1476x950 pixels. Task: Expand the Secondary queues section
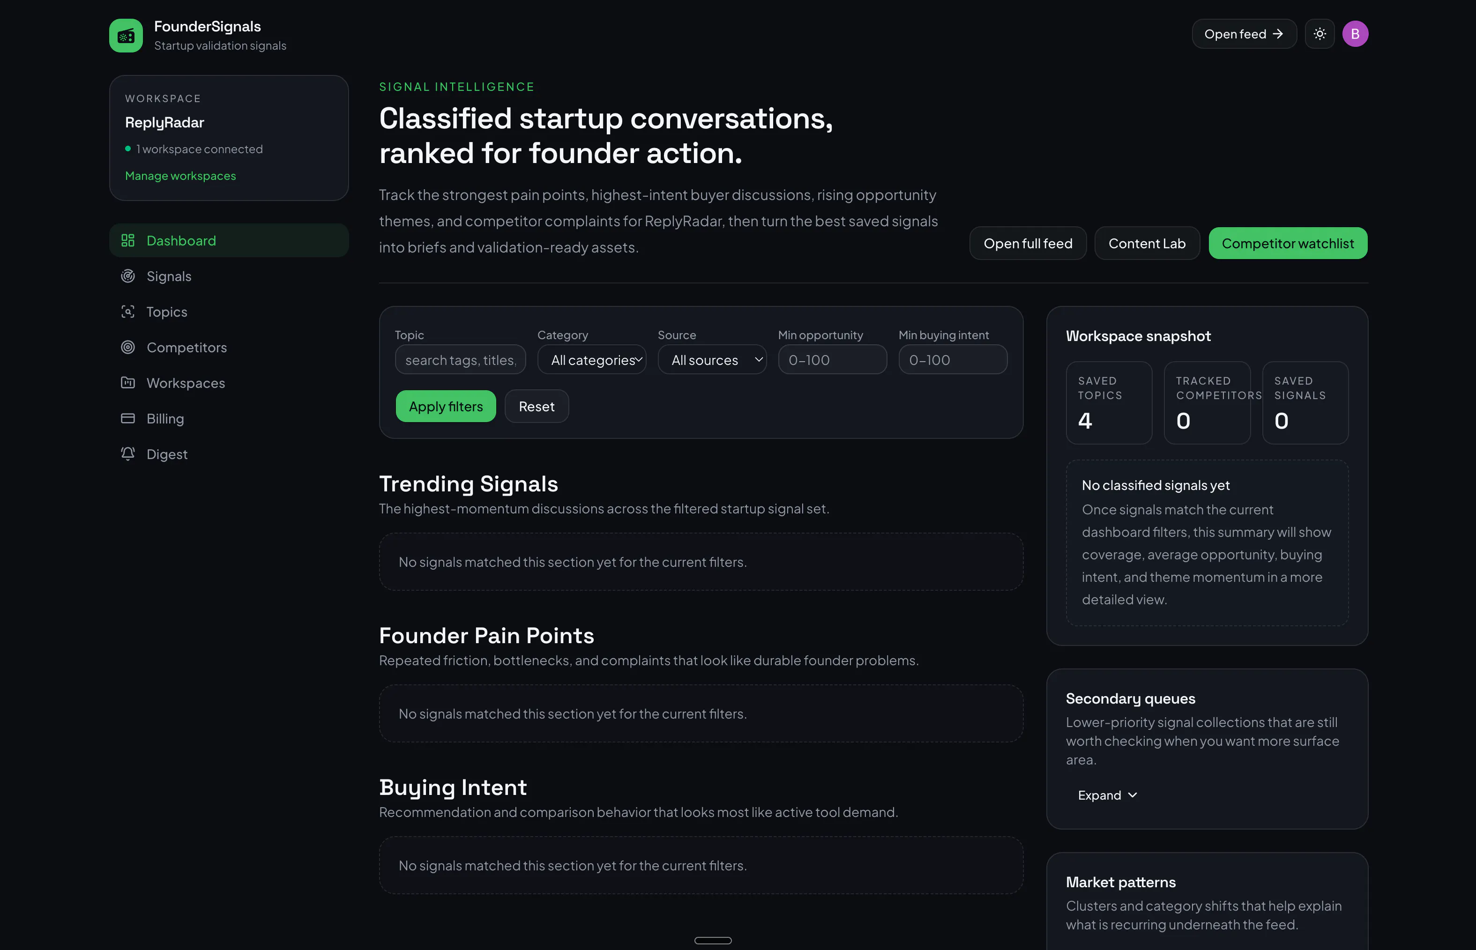1107,795
